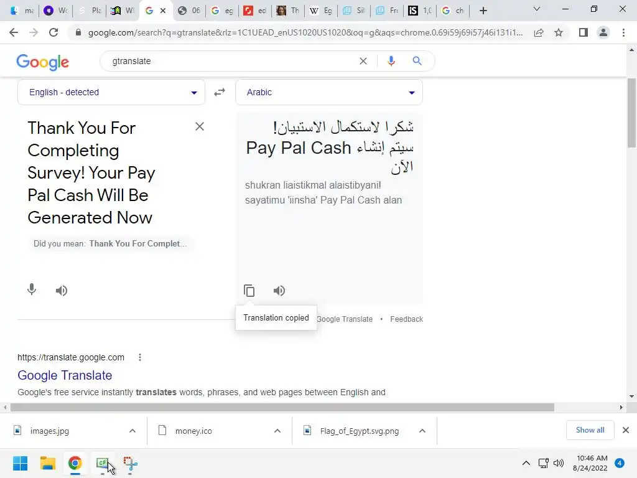The image size is (637, 478).
Task: Open File Explorer from the taskbar
Action: [47, 463]
